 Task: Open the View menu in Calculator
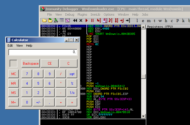[x=19, y=46]
